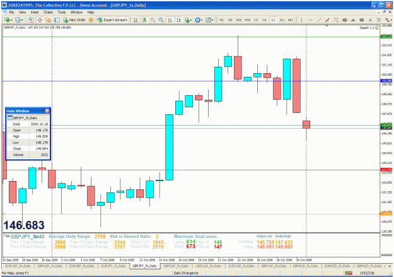Click the New Order button
The image size is (394, 277).
[x=74, y=20]
